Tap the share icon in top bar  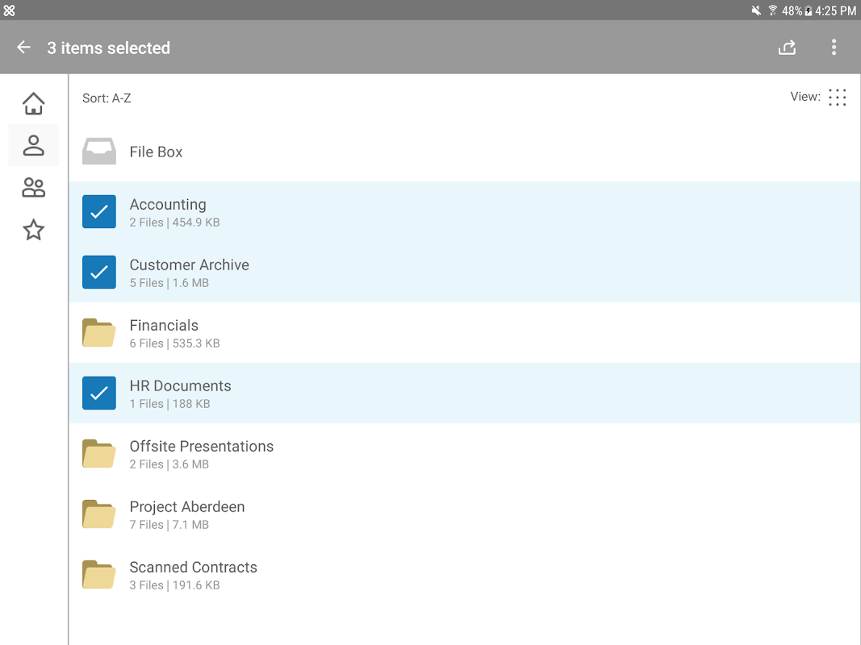787,48
